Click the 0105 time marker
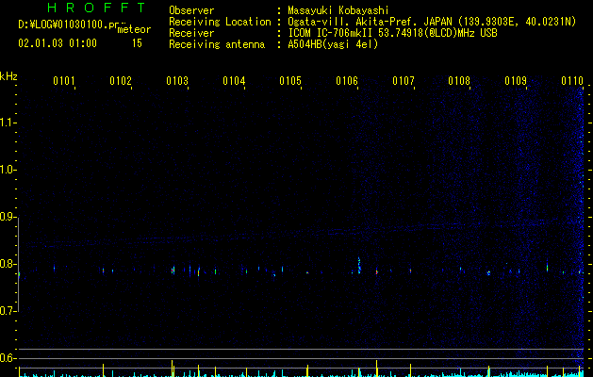Screen dimensions: 593x377 click(290, 81)
